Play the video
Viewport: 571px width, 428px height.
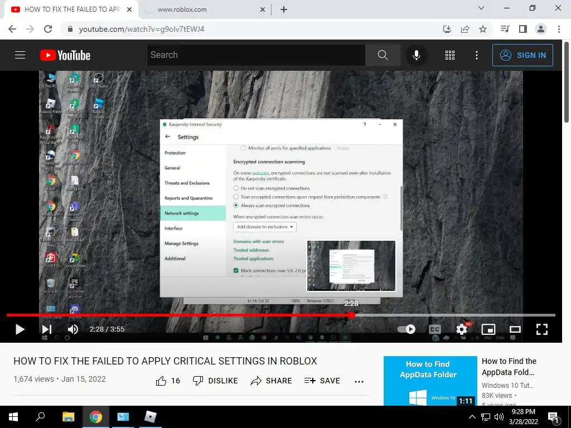pyautogui.click(x=20, y=329)
